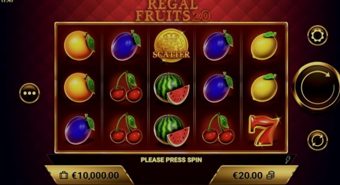Select the top plum on second reel
340x185 pixels.
[126, 45]
